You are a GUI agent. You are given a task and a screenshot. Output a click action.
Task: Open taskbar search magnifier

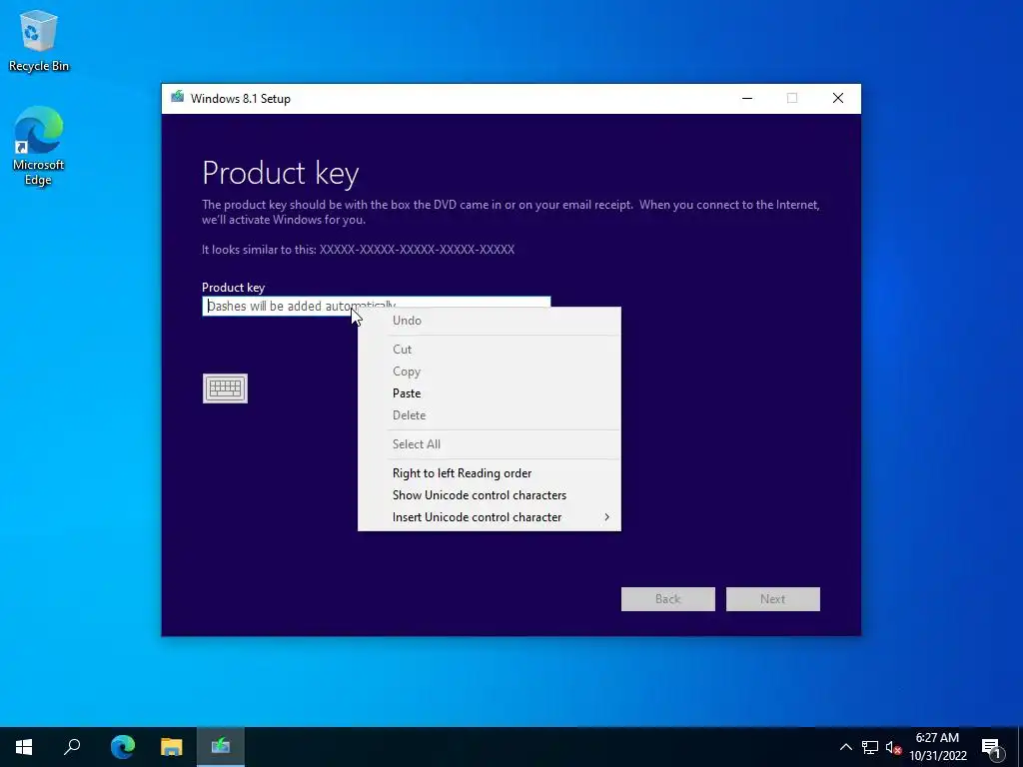72,747
